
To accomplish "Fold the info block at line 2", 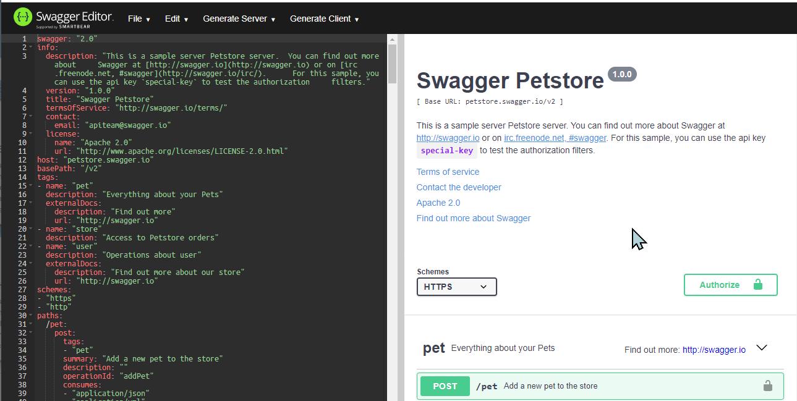I will coord(31,48).
